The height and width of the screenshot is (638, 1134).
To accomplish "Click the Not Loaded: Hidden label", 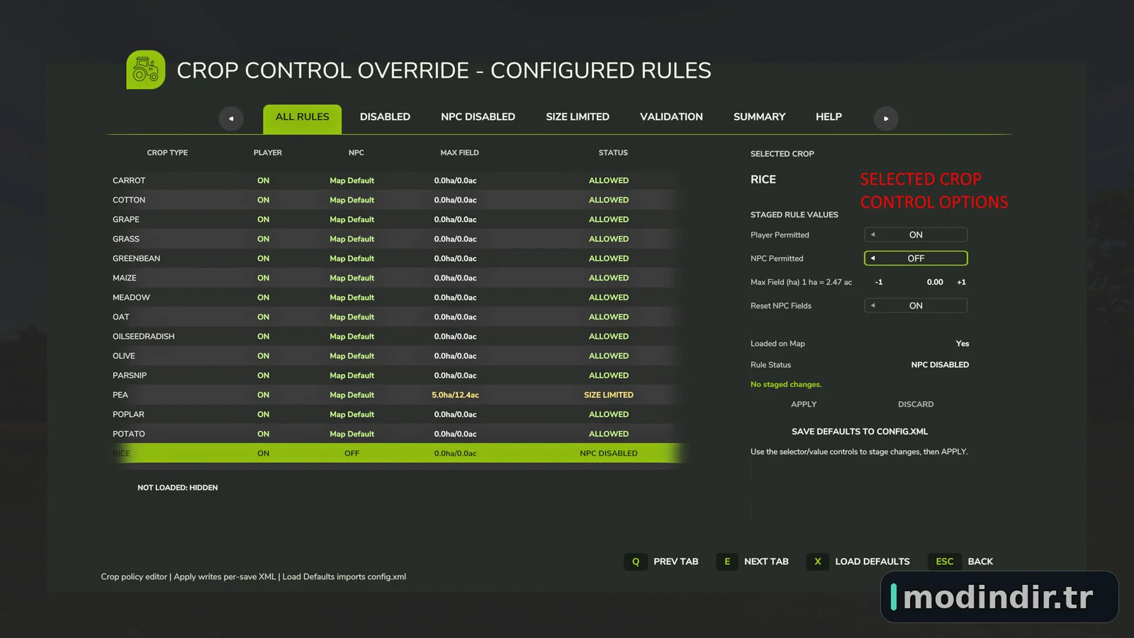I will [177, 488].
